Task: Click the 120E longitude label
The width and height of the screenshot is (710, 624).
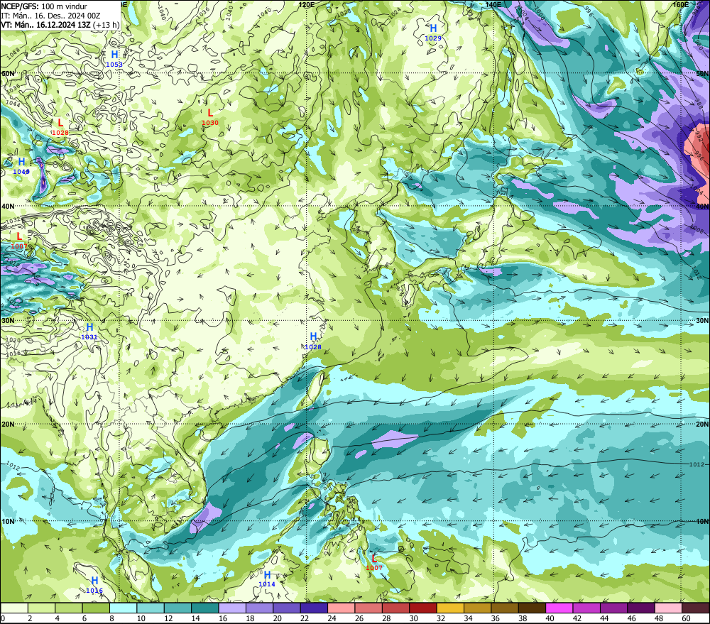Action: click(x=307, y=4)
